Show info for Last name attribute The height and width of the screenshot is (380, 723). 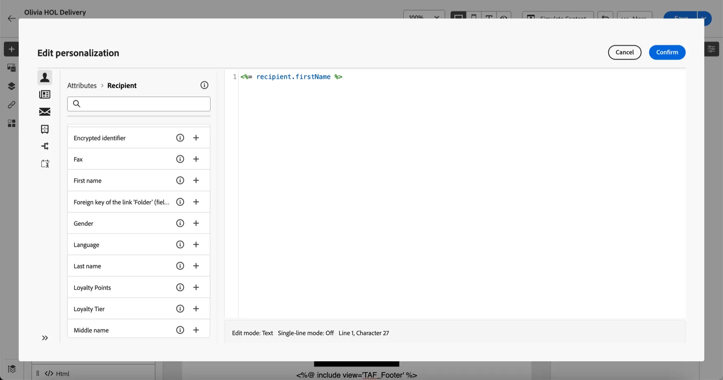pyautogui.click(x=180, y=266)
